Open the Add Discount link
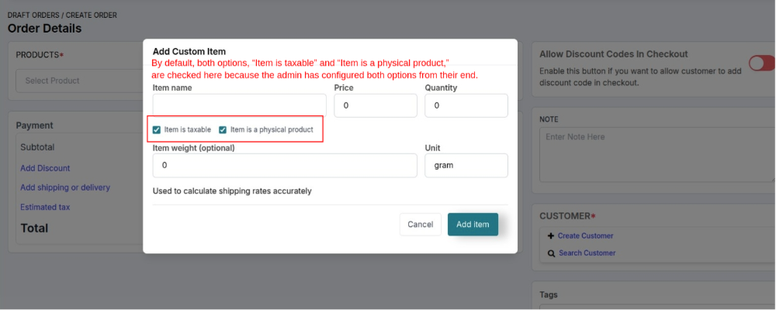Screen dimensions: 776x310 (45, 168)
